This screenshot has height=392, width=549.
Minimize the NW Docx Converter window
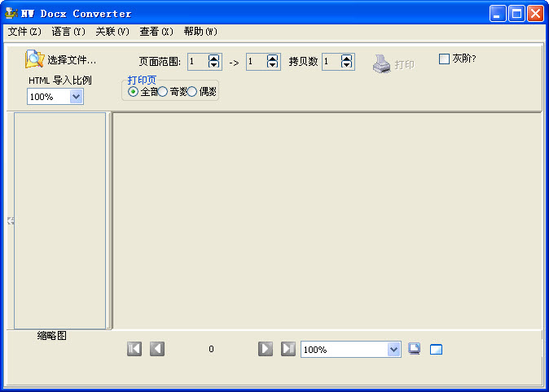click(x=498, y=14)
